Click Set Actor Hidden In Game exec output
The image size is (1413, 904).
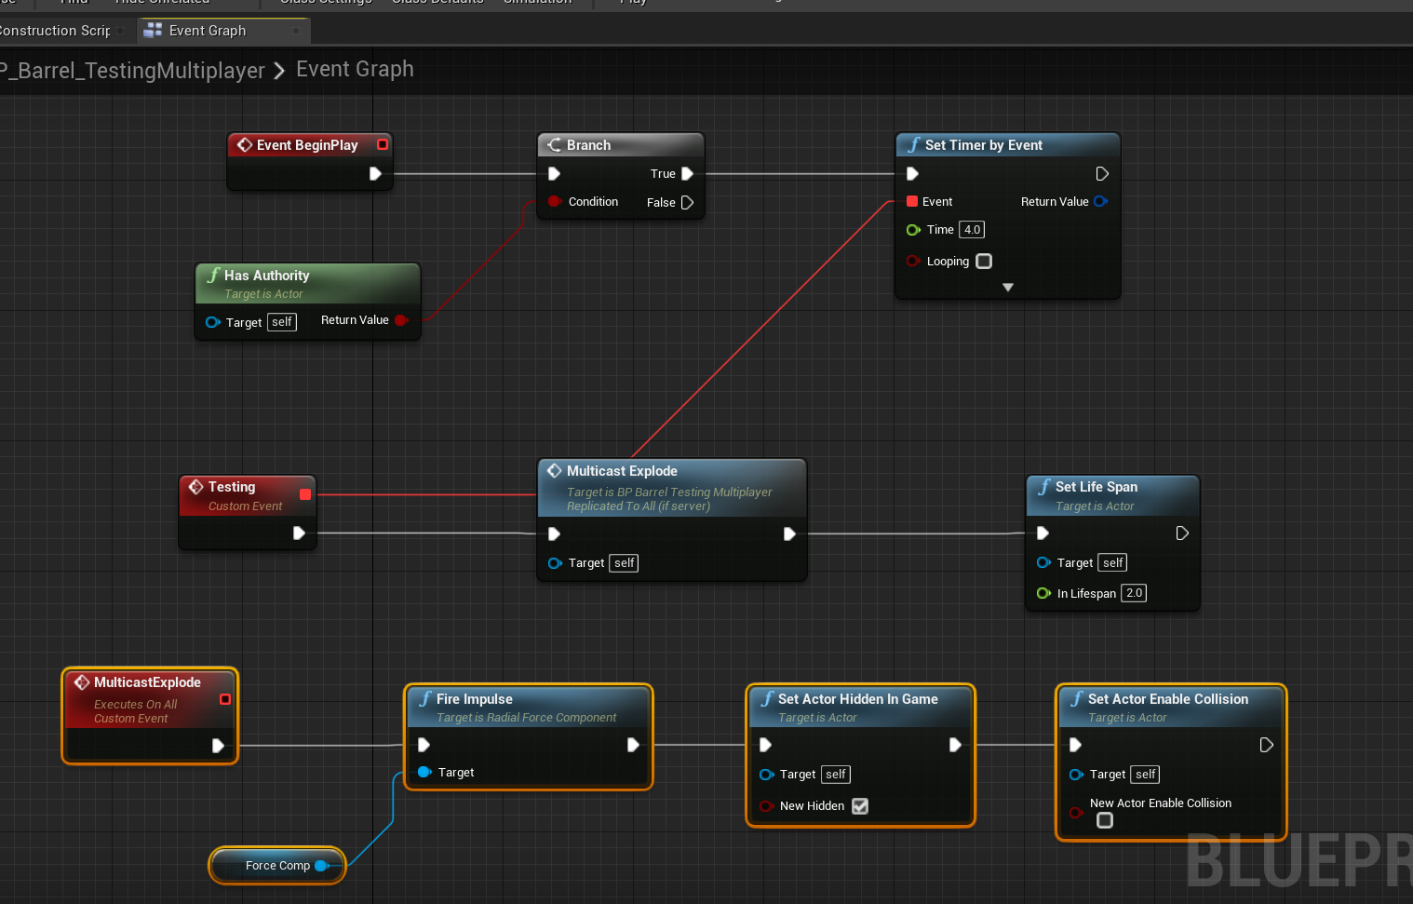(955, 744)
